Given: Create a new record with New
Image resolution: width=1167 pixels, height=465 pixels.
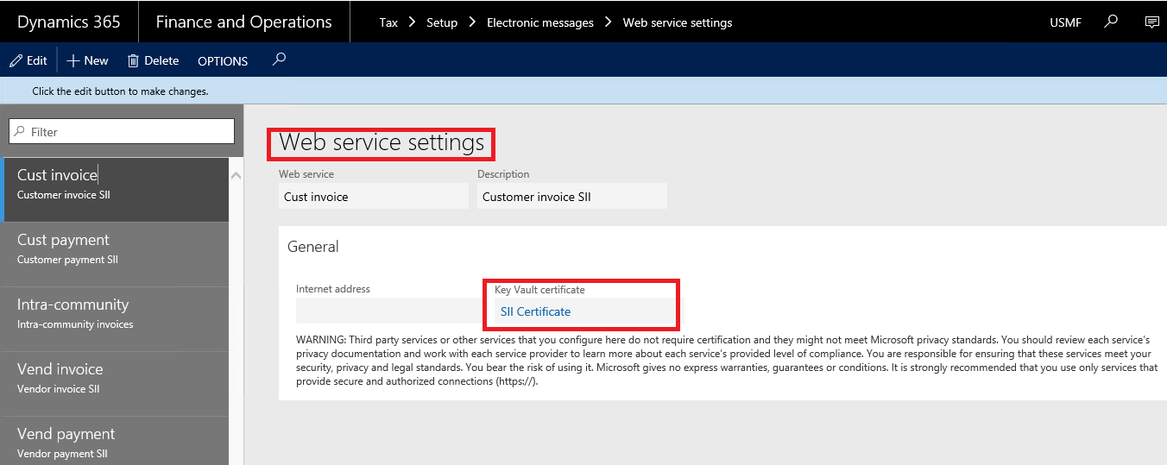Looking at the screenshot, I should 88,60.
